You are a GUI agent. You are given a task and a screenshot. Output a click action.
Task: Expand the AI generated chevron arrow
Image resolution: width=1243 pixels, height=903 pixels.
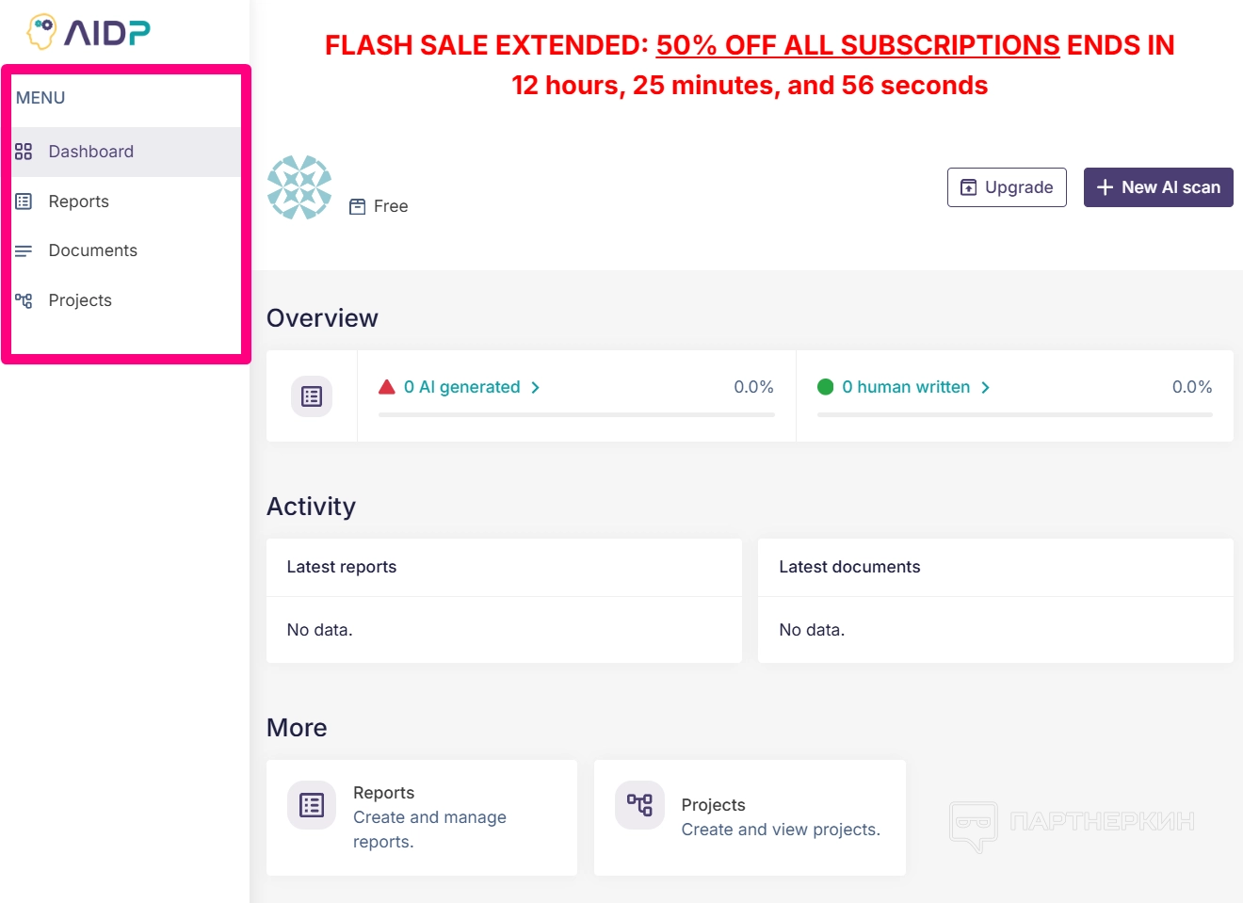click(x=536, y=388)
